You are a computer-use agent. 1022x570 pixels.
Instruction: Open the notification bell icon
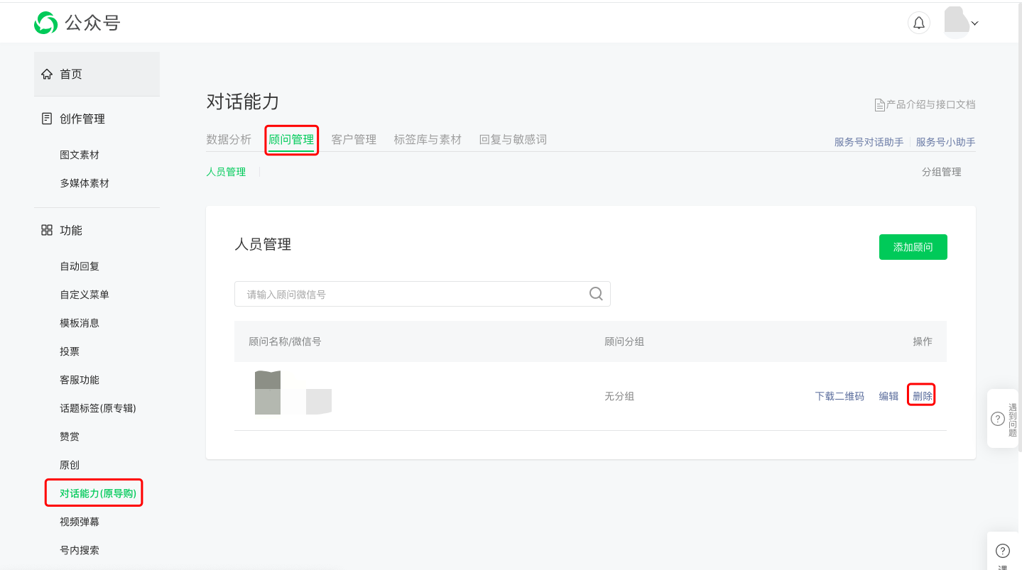point(918,22)
